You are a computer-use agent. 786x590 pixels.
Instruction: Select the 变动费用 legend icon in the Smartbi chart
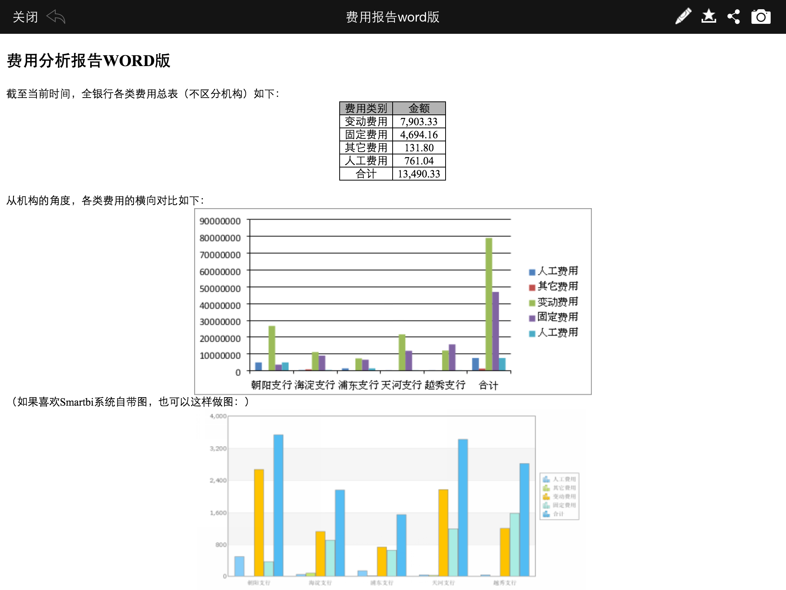(547, 497)
